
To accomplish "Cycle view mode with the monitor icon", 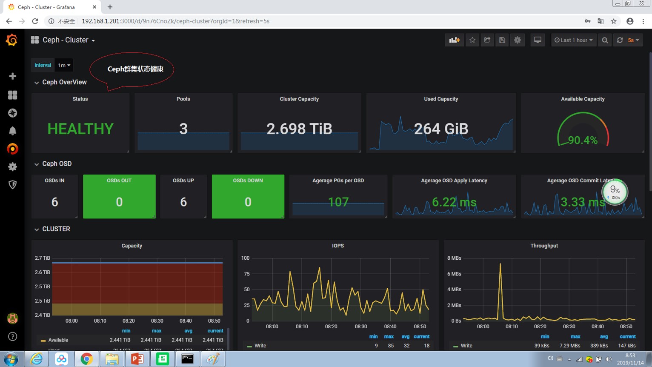I will click(x=538, y=40).
